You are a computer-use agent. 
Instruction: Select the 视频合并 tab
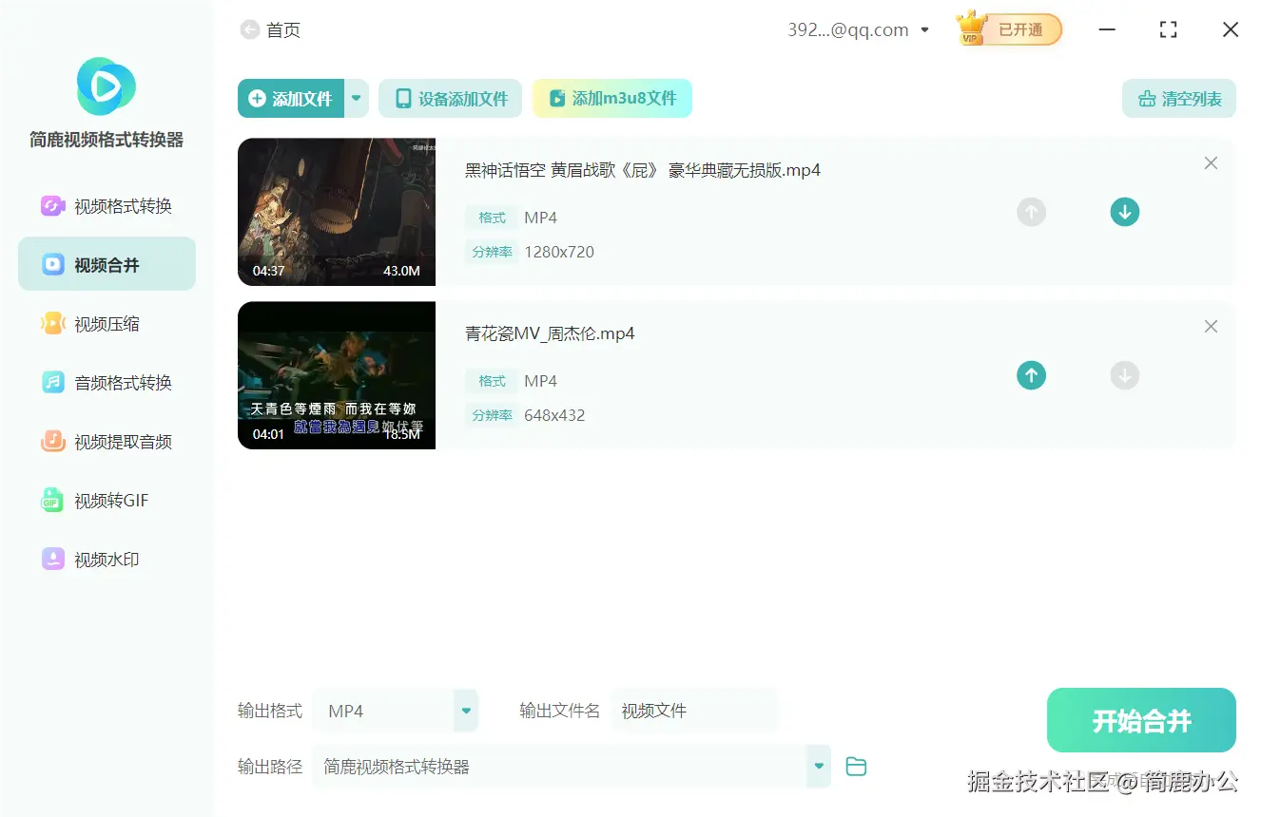(106, 264)
